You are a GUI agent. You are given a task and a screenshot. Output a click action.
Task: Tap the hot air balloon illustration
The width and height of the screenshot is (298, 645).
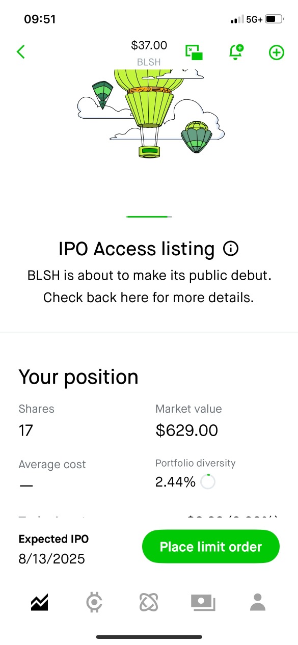(x=151, y=112)
